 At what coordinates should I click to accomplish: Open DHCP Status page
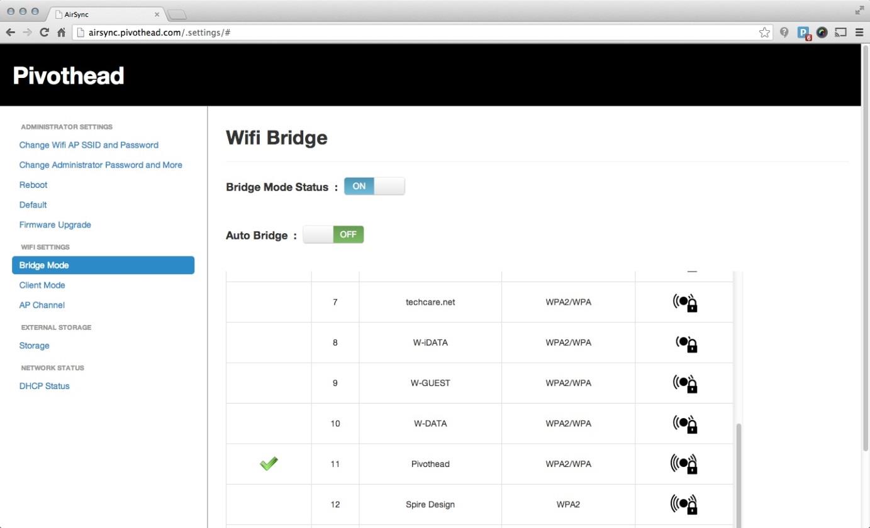click(44, 386)
